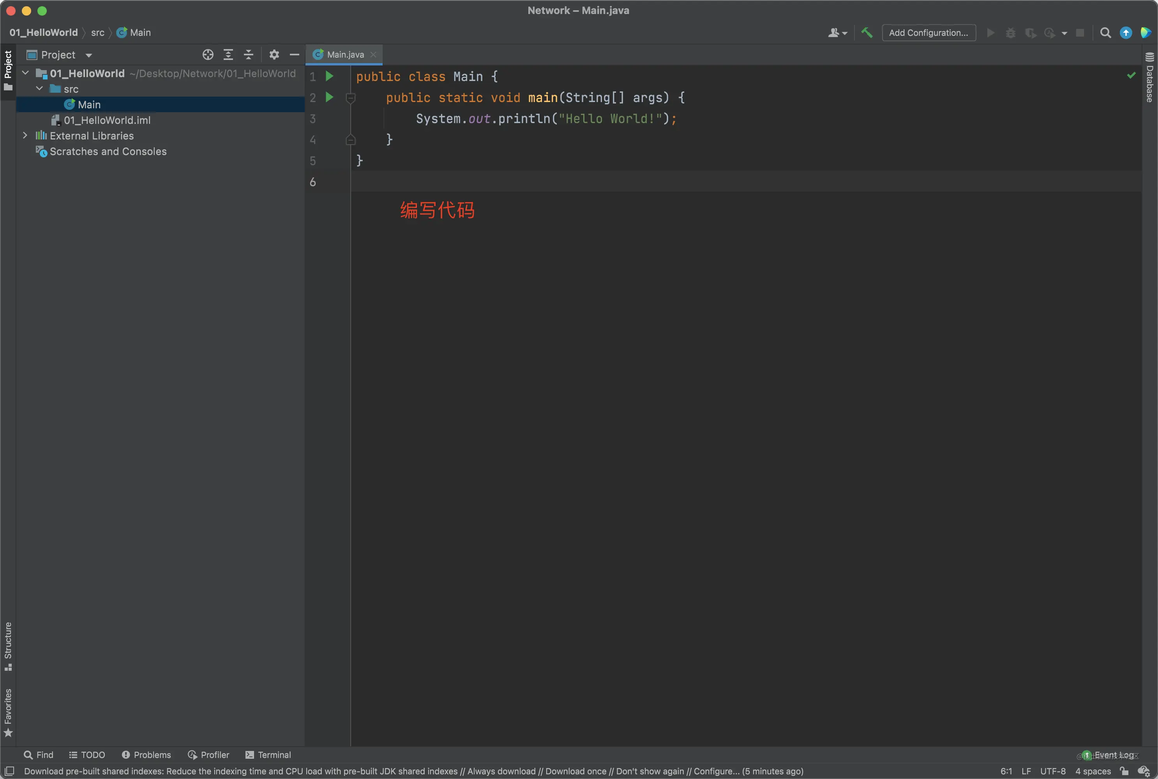Open the Find tool window
The image size is (1158, 779).
pos(39,755)
